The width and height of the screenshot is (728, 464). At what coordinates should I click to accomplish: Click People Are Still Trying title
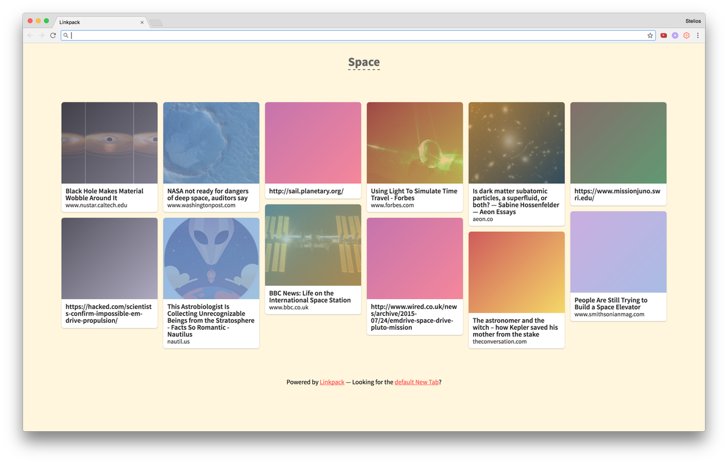(611, 303)
